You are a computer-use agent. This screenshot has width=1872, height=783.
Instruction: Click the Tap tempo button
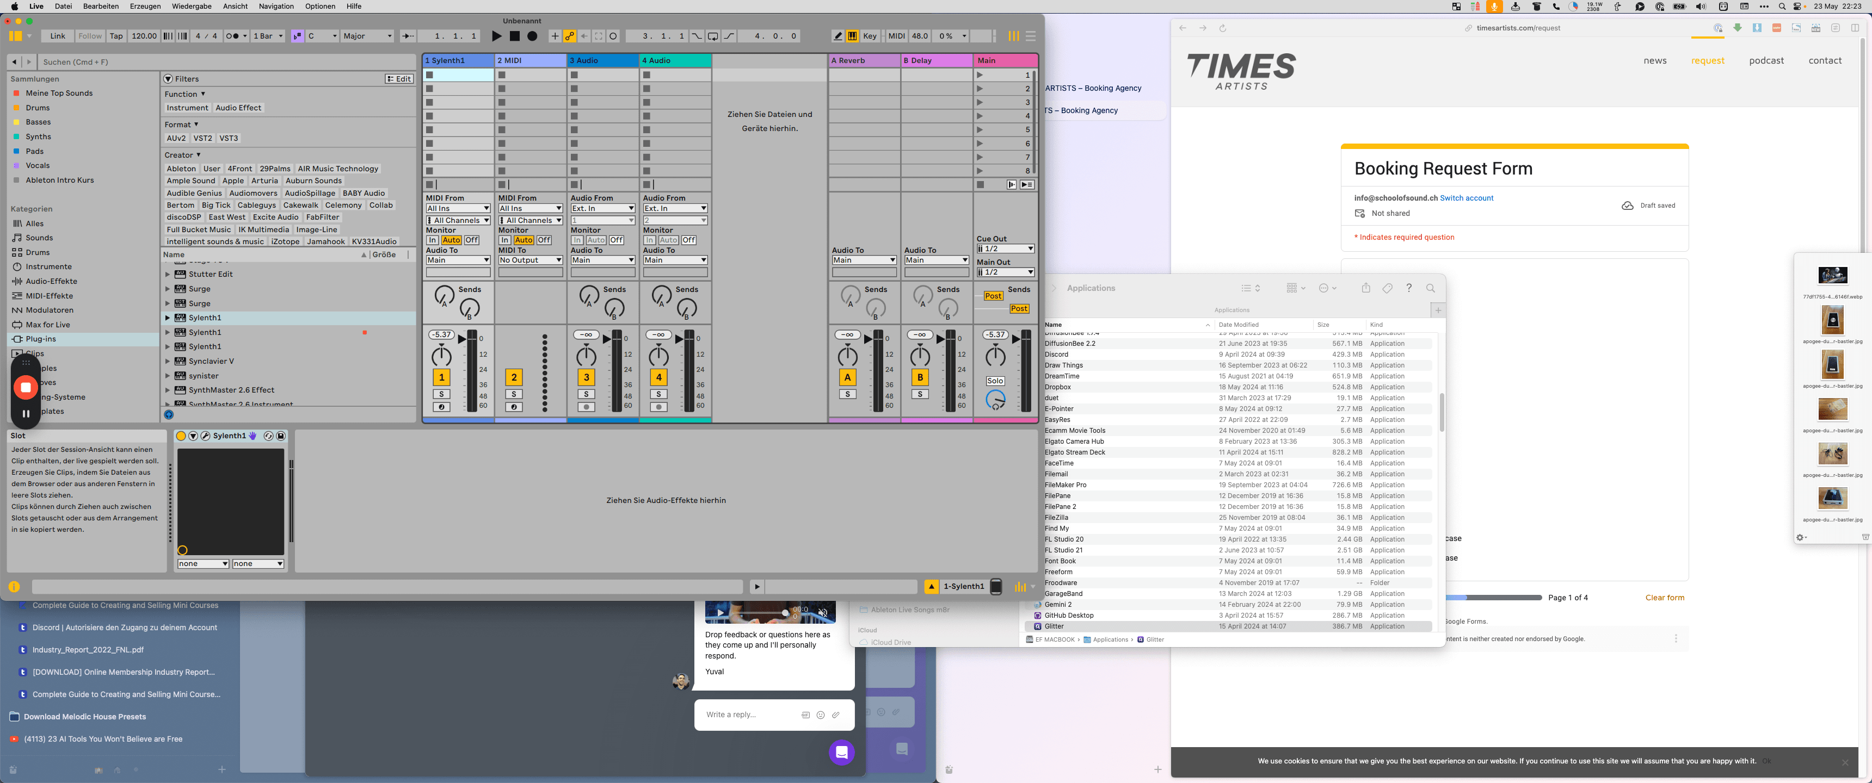click(x=116, y=35)
